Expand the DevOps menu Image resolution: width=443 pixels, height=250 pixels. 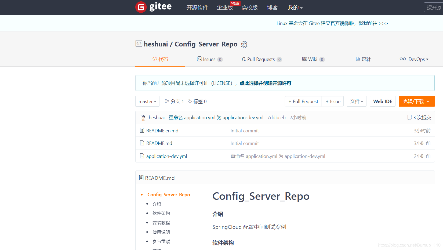click(414, 59)
